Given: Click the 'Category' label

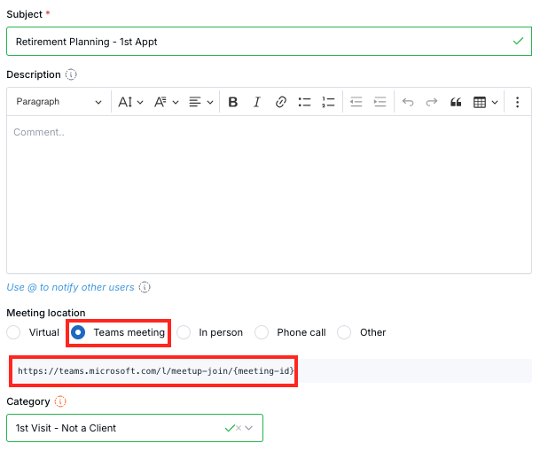Looking at the screenshot, I should tap(28, 401).
